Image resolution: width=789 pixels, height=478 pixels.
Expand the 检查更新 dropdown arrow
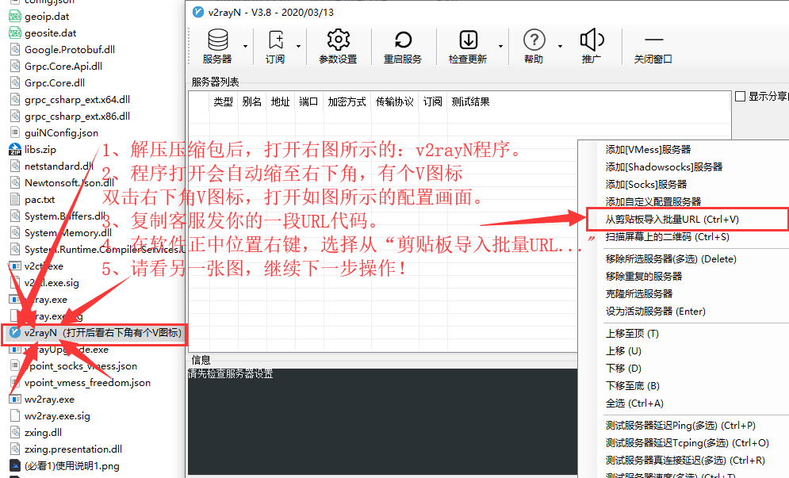click(x=500, y=46)
